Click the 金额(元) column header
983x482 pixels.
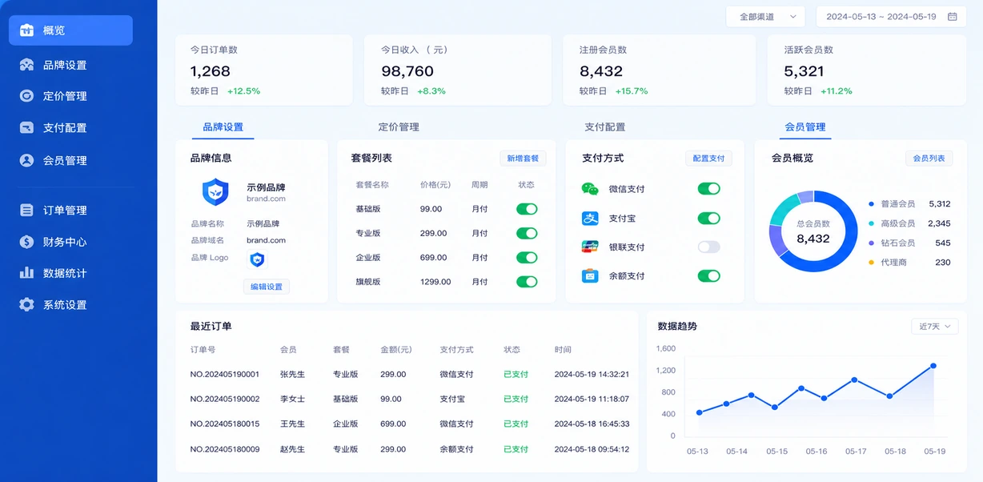[x=395, y=350]
